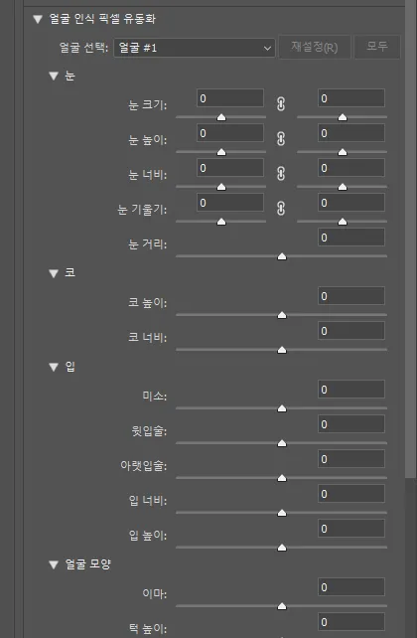Click the 턱 높이 value field
The height and width of the screenshot is (638, 417).
[351, 622]
